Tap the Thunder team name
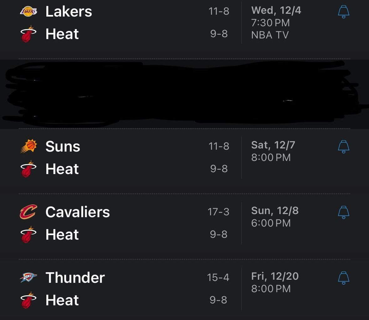The width and height of the screenshot is (369, 320). click(75, 277)
